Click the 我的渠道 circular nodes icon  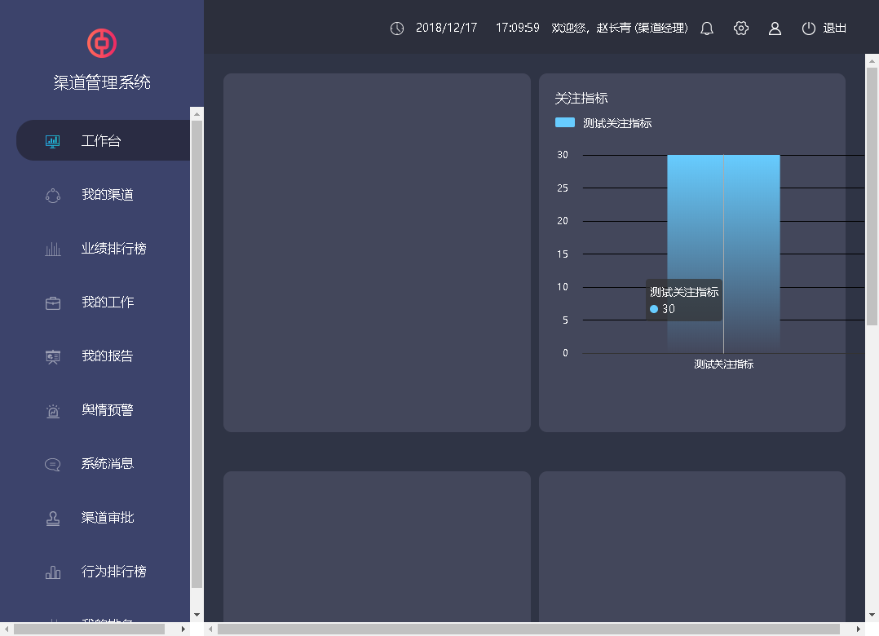pyautogui.click(x=53, y=195)
